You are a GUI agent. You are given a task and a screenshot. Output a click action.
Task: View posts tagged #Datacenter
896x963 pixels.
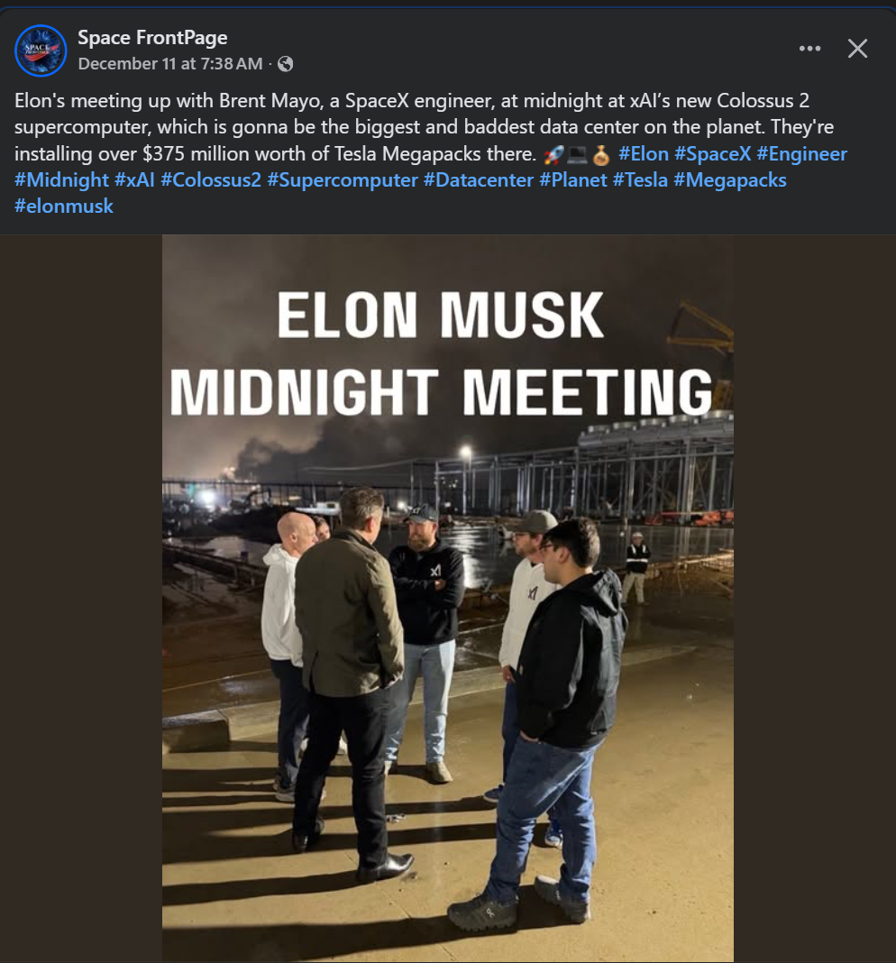478,180
